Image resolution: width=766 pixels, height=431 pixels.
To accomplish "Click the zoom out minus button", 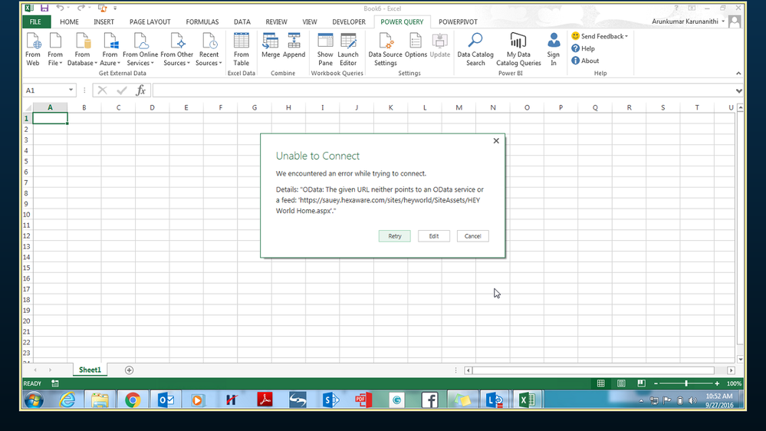I will point(656,383).
